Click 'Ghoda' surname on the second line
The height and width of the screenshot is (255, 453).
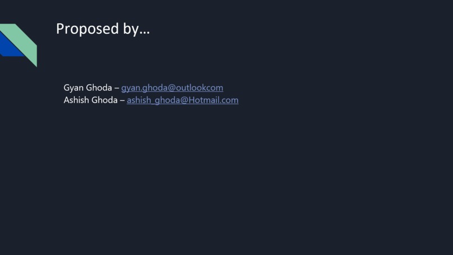tap(105, 100)
